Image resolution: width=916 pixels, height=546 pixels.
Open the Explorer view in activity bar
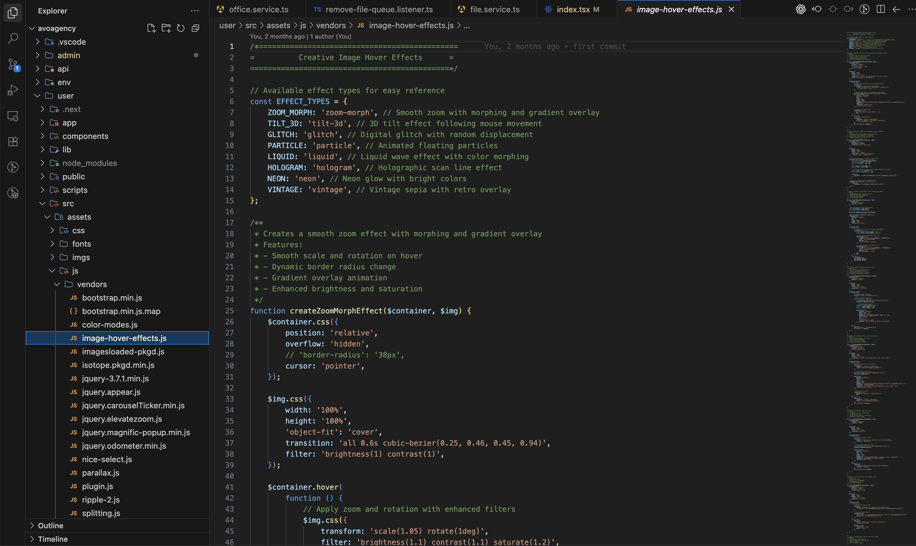13,13
